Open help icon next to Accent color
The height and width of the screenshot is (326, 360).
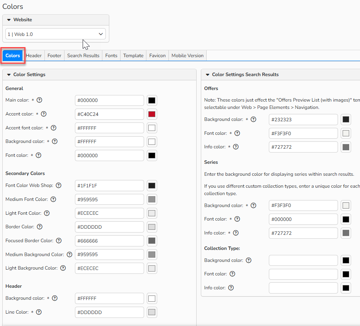click(x=44, y=114)
